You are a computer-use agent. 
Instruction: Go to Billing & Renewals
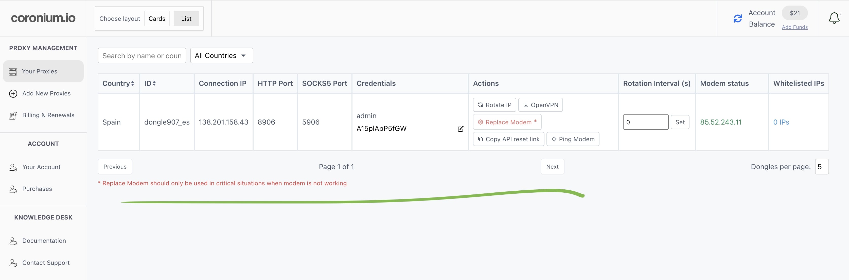(x=48, y=115)
